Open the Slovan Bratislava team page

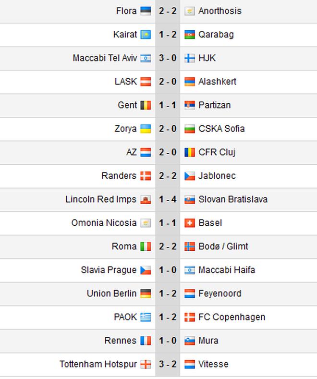click(233, 199)
